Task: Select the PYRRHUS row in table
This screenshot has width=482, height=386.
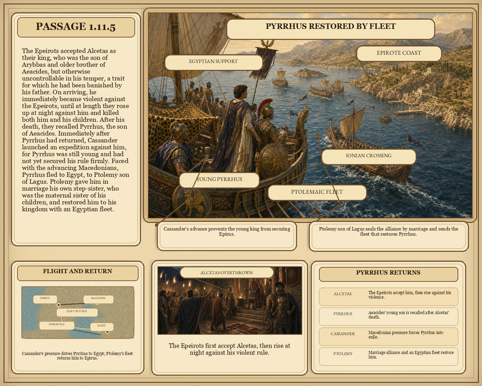Action: tap(388, 317)
